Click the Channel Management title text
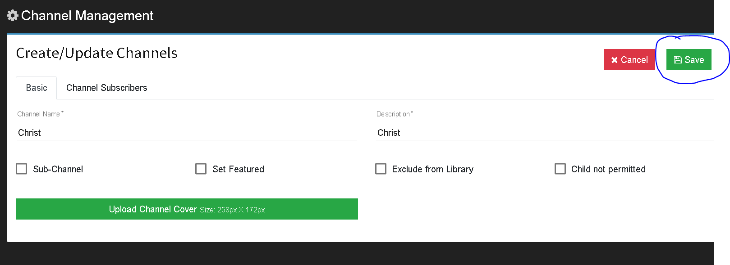 (x=87, y=16)
